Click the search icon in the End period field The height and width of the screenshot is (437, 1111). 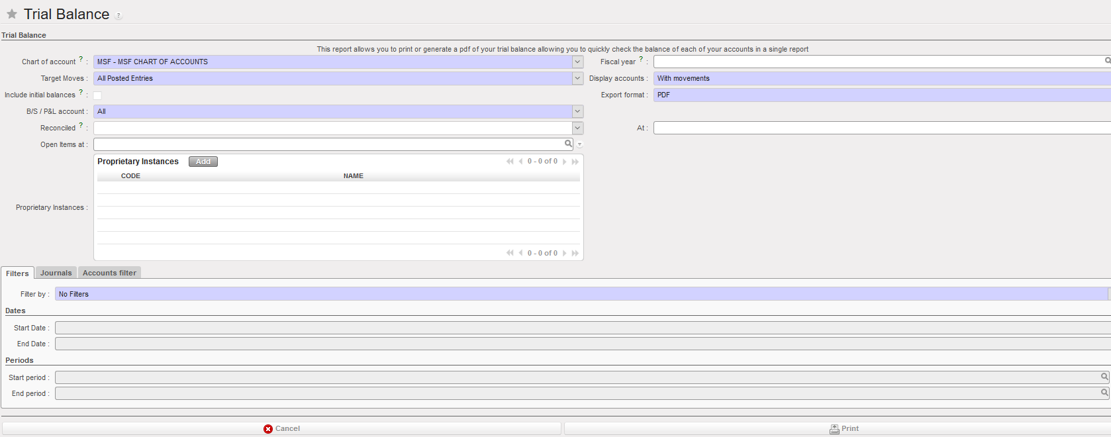1104,393
